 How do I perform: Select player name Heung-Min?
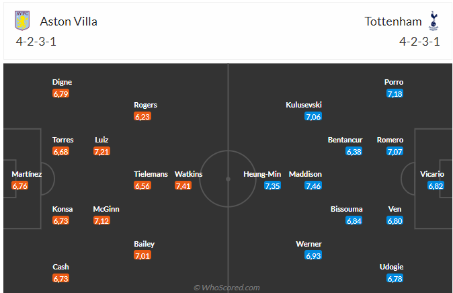262,174
